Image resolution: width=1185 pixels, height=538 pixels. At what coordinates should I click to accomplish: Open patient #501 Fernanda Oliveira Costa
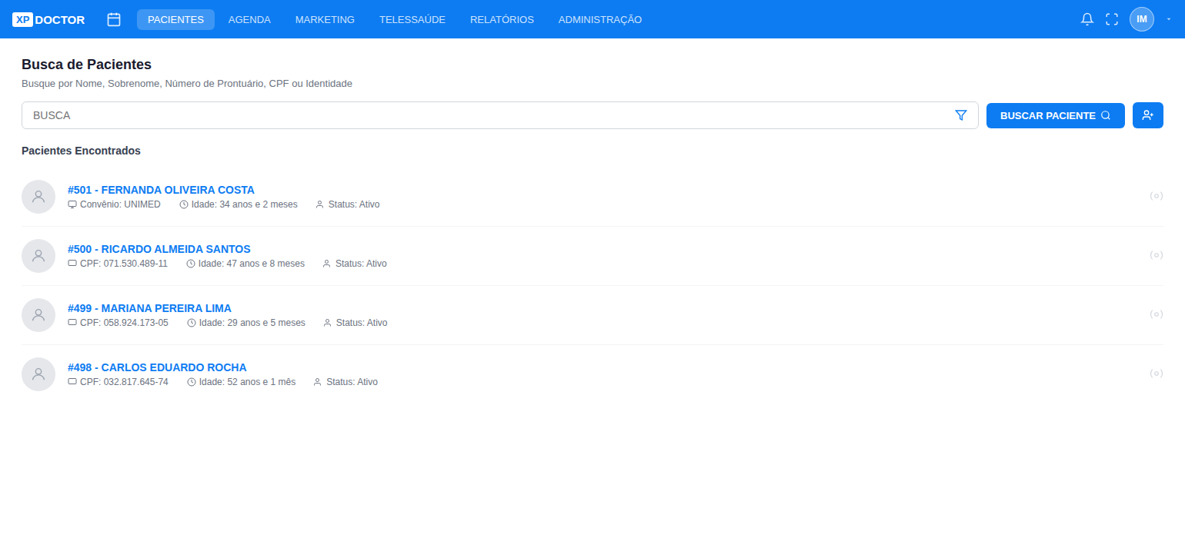tap(161, 190)
